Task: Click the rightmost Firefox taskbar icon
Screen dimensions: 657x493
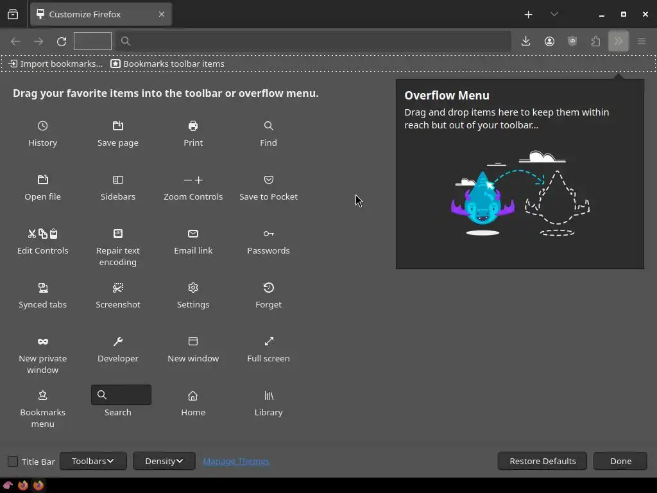Action: (38, 485)
